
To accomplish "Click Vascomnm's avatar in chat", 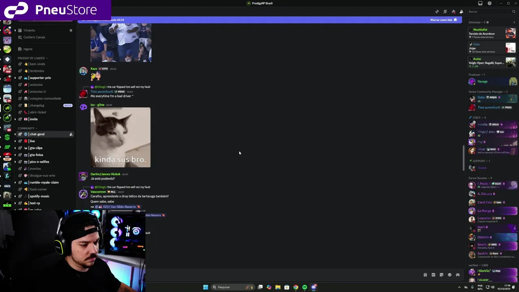I will pos(83,194).
